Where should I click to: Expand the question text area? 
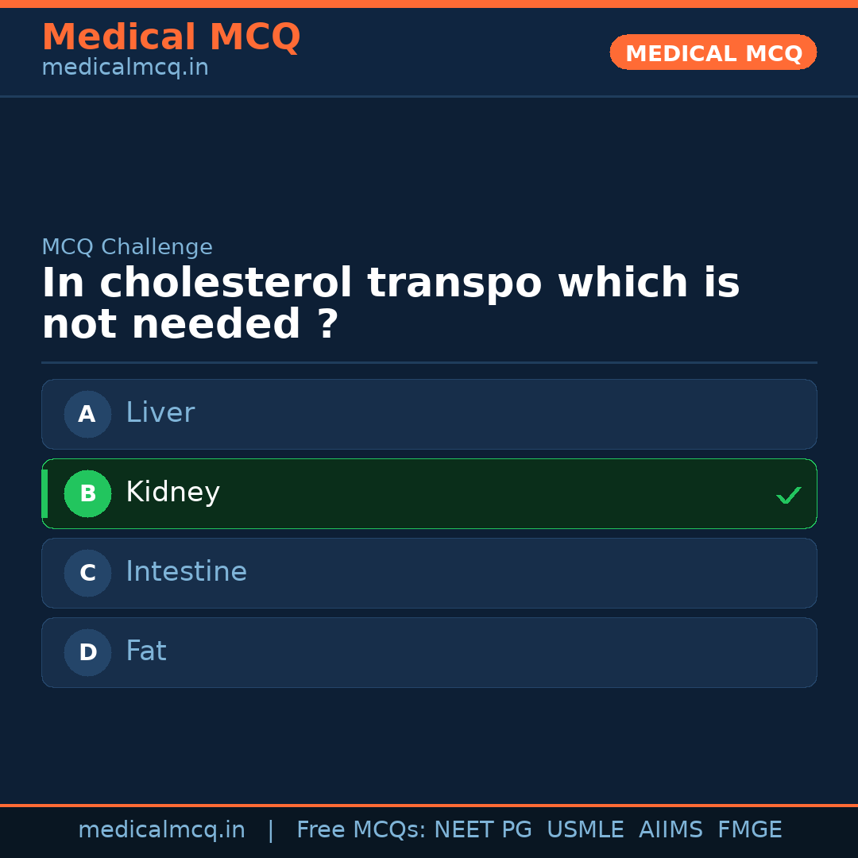[x=389, y=302]
